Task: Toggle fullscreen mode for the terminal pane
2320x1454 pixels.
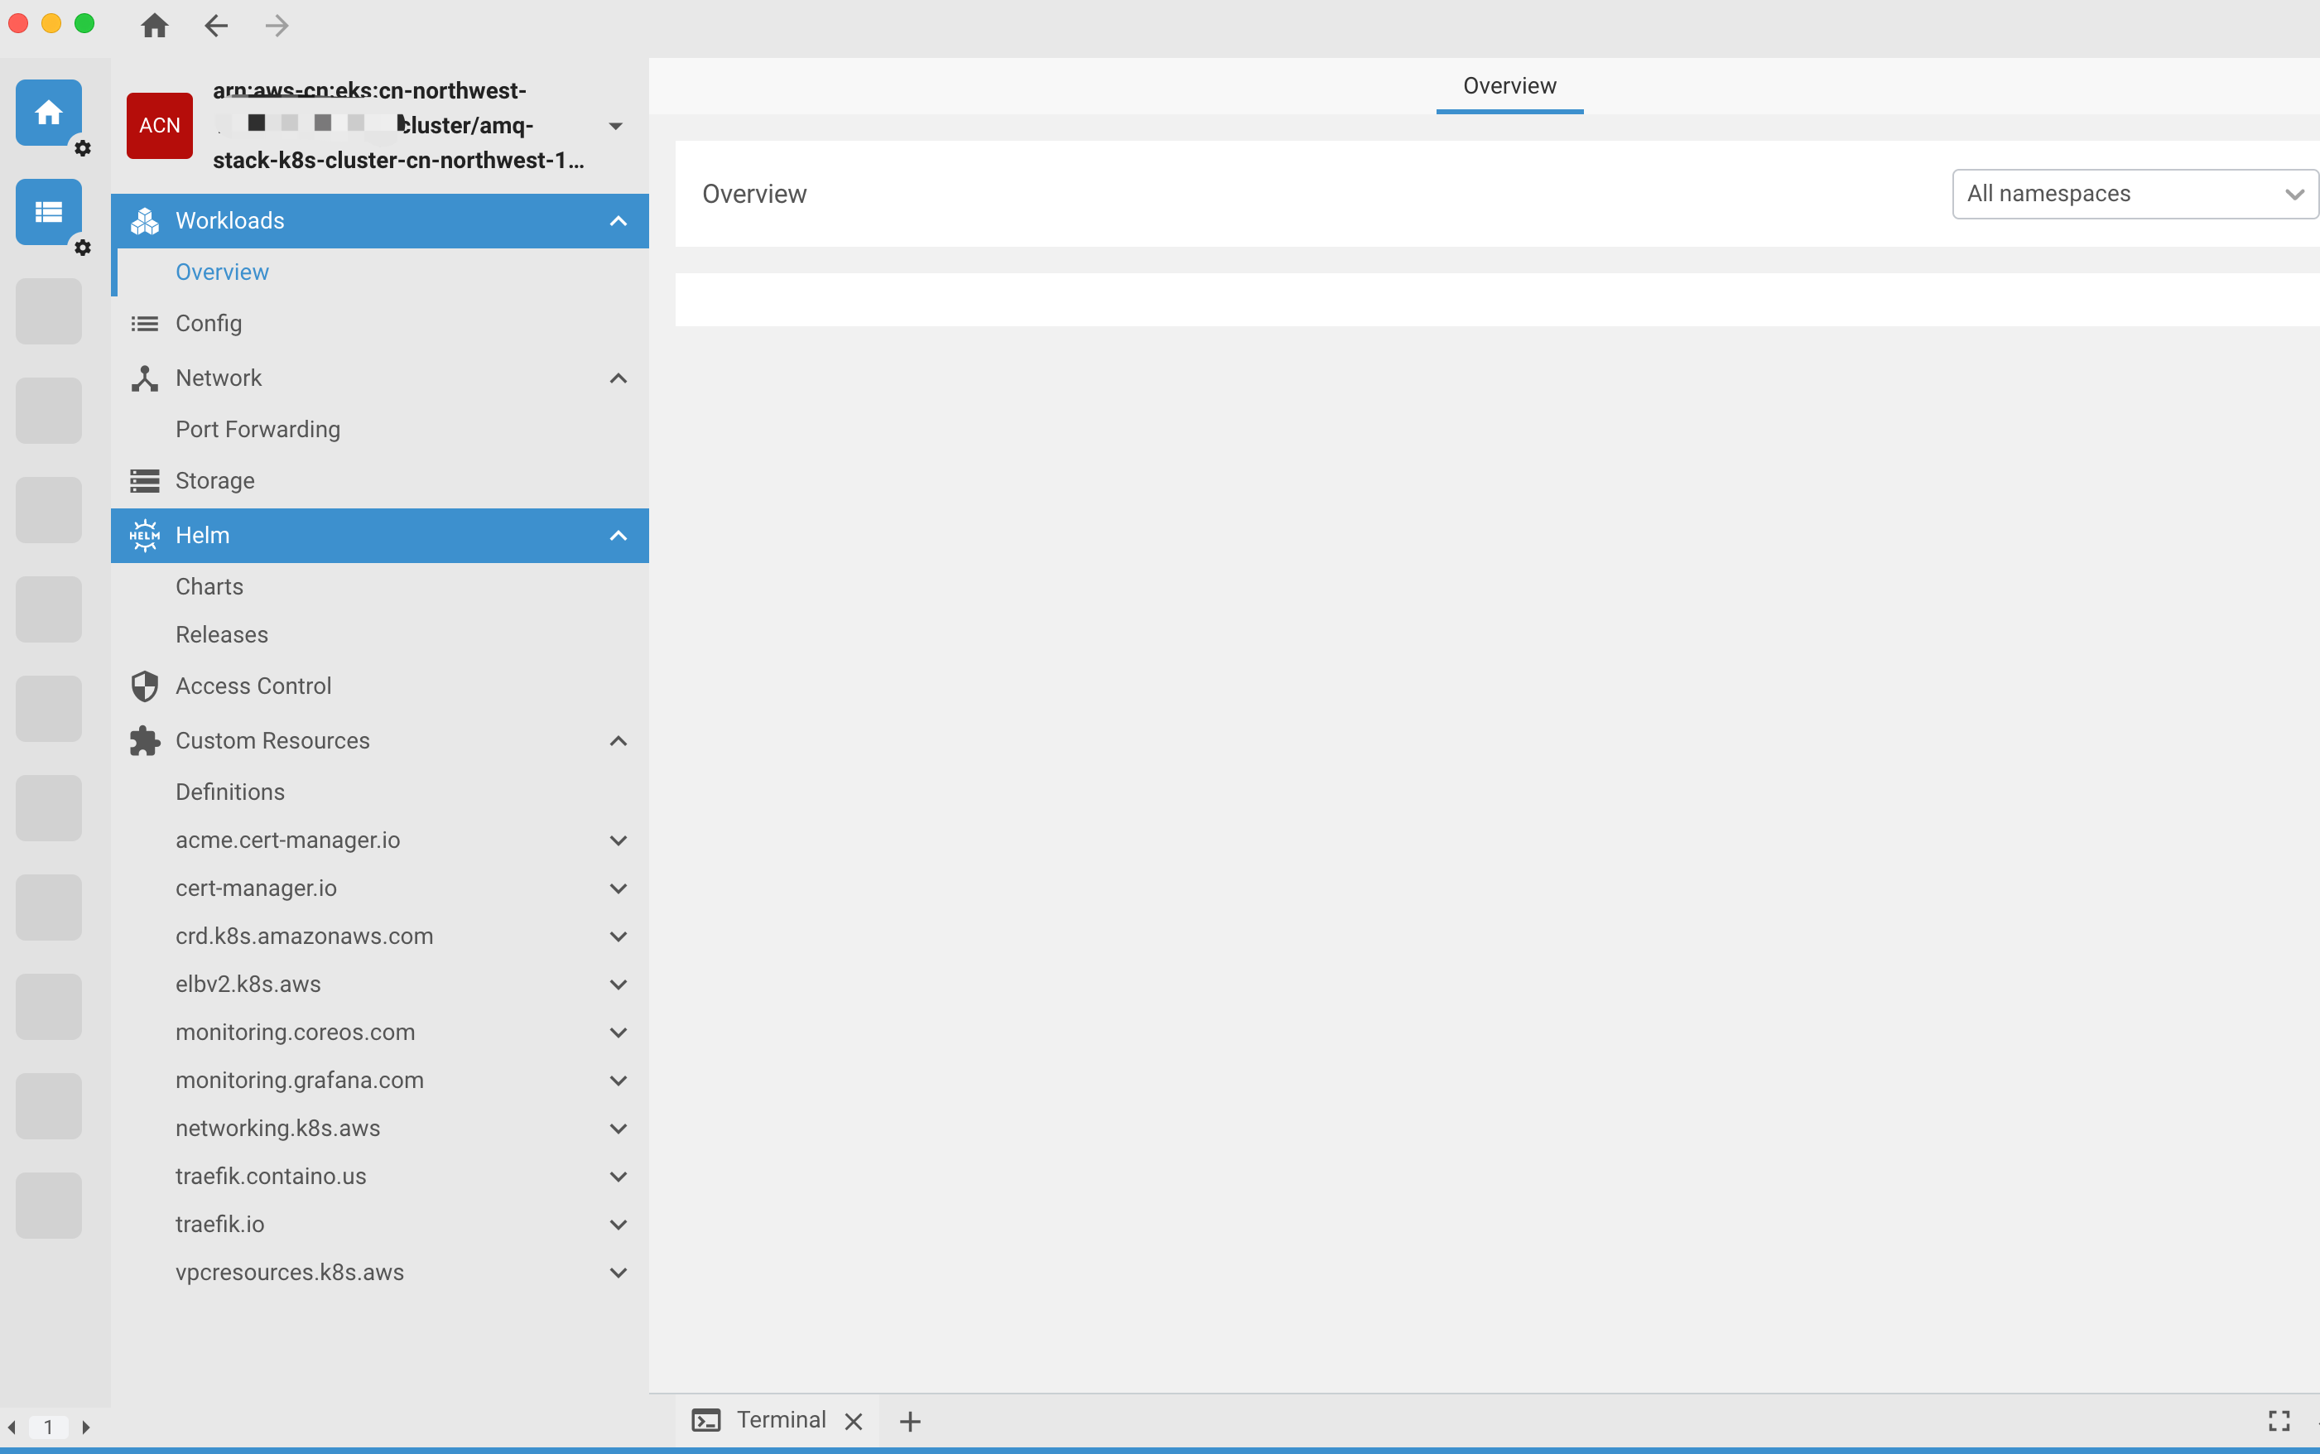Action: pos(2278,1420)
